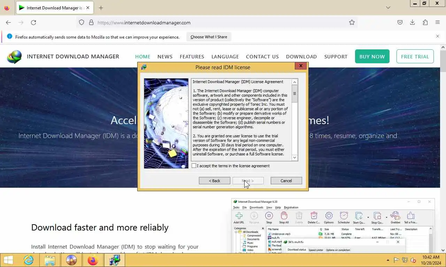Screen dimensions: 446x267
Task: Open Firefox View pinned icon
Action: tap(7, 8)
